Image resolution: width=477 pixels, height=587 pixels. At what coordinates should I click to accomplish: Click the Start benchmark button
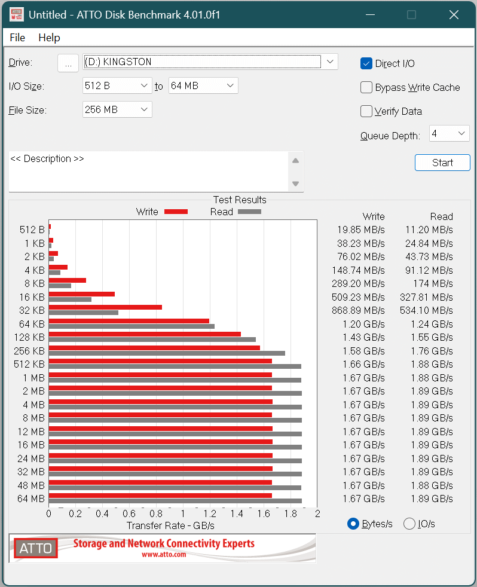(x=442, y=163)
